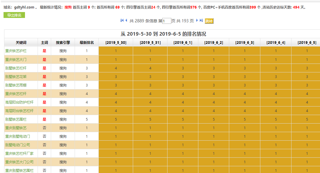Click the 重庆铁艺栏杆厂家 keyword link

[x=19, y=153]
